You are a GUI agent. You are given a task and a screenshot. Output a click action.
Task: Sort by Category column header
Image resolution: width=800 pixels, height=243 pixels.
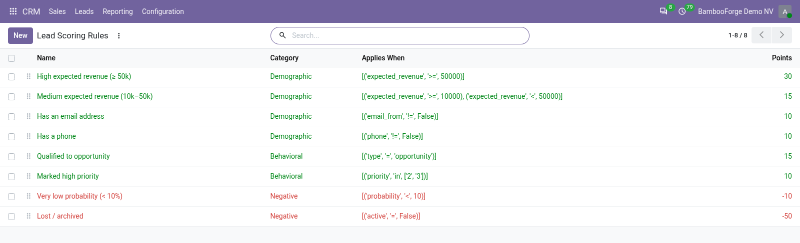[x=284, y=58]
